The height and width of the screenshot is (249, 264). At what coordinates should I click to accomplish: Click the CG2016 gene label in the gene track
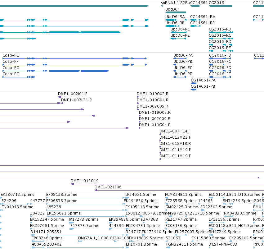(x=216, y=3)
